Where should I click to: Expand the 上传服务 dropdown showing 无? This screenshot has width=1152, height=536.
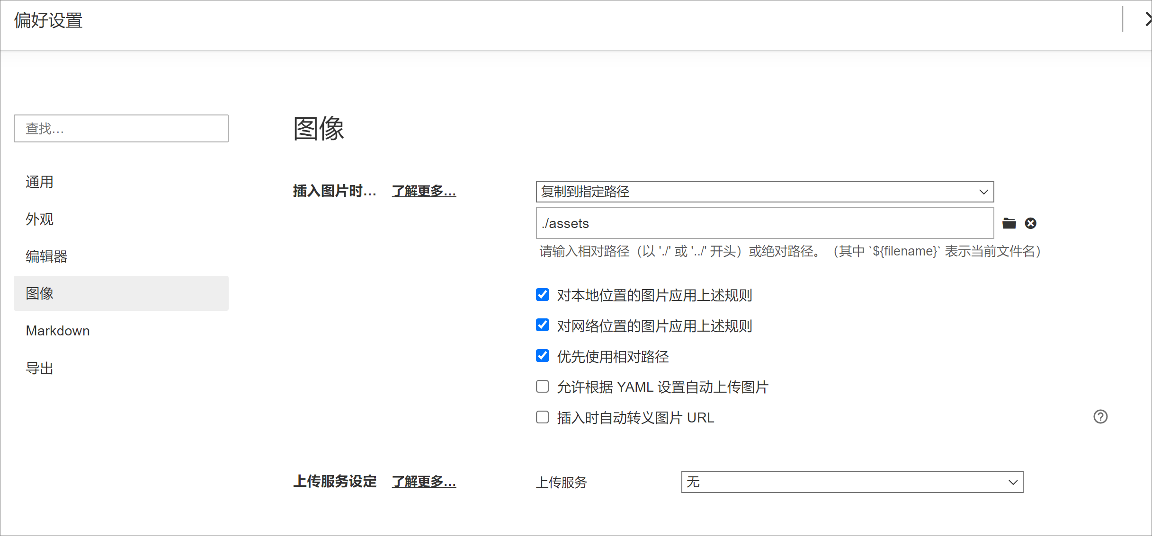tap(852, 482)
